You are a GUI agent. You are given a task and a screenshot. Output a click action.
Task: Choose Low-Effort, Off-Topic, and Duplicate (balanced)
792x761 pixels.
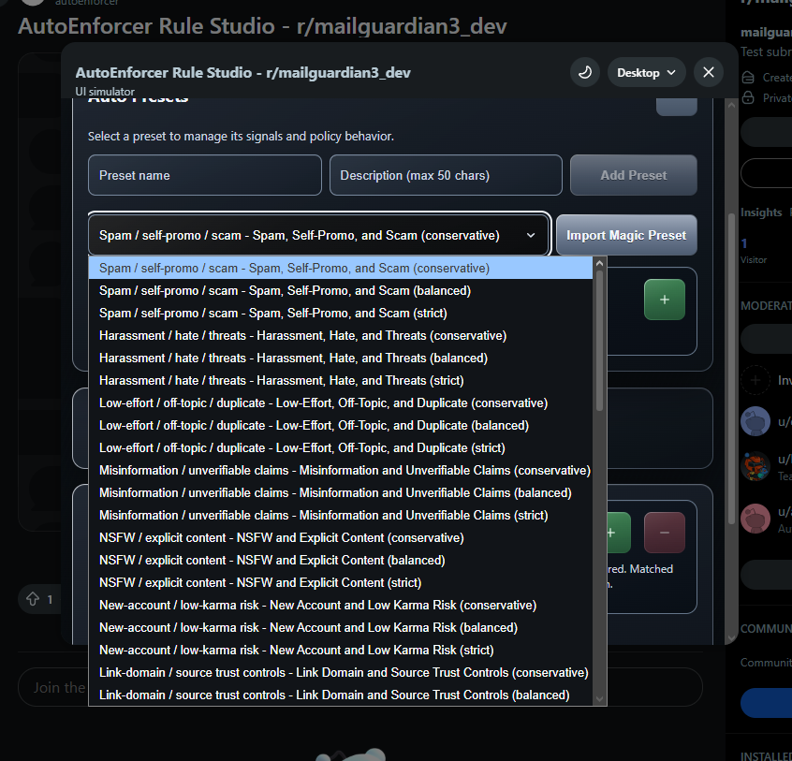click(341, 425)
